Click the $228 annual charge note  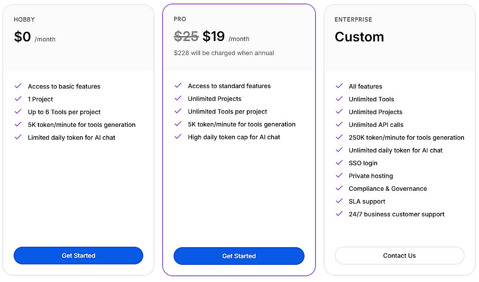(x=224, y=53)
